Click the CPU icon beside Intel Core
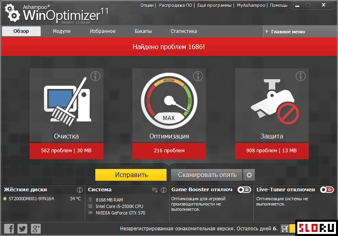This screenshot has width=338, height=236. pos(90,206)
